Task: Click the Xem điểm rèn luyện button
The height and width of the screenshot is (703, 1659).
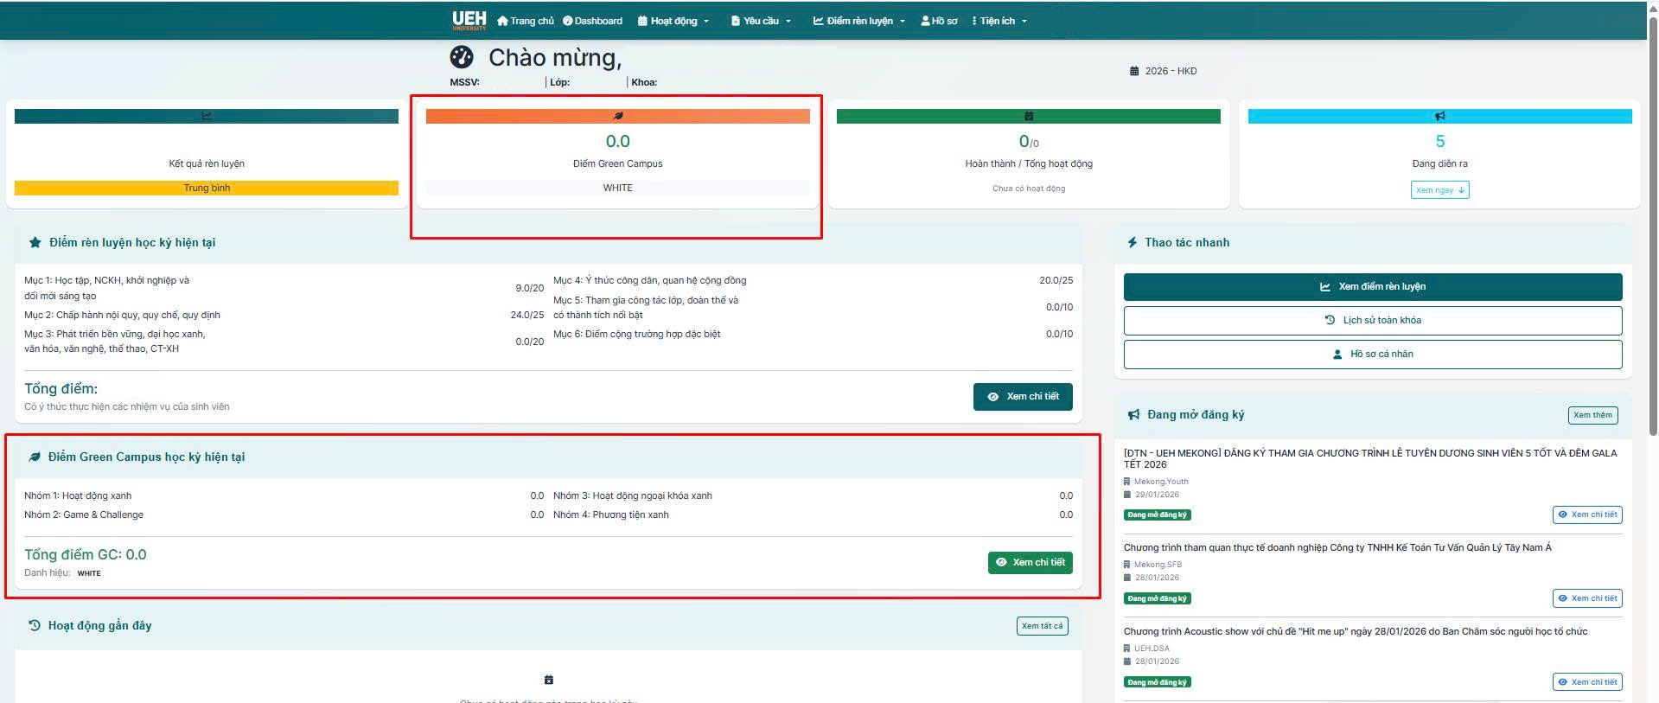Action: coord(1372,287)
